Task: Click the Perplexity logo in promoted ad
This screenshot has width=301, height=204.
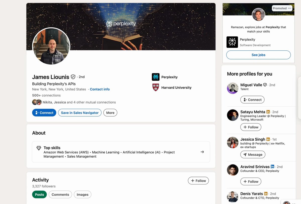Action: (232, 42)
